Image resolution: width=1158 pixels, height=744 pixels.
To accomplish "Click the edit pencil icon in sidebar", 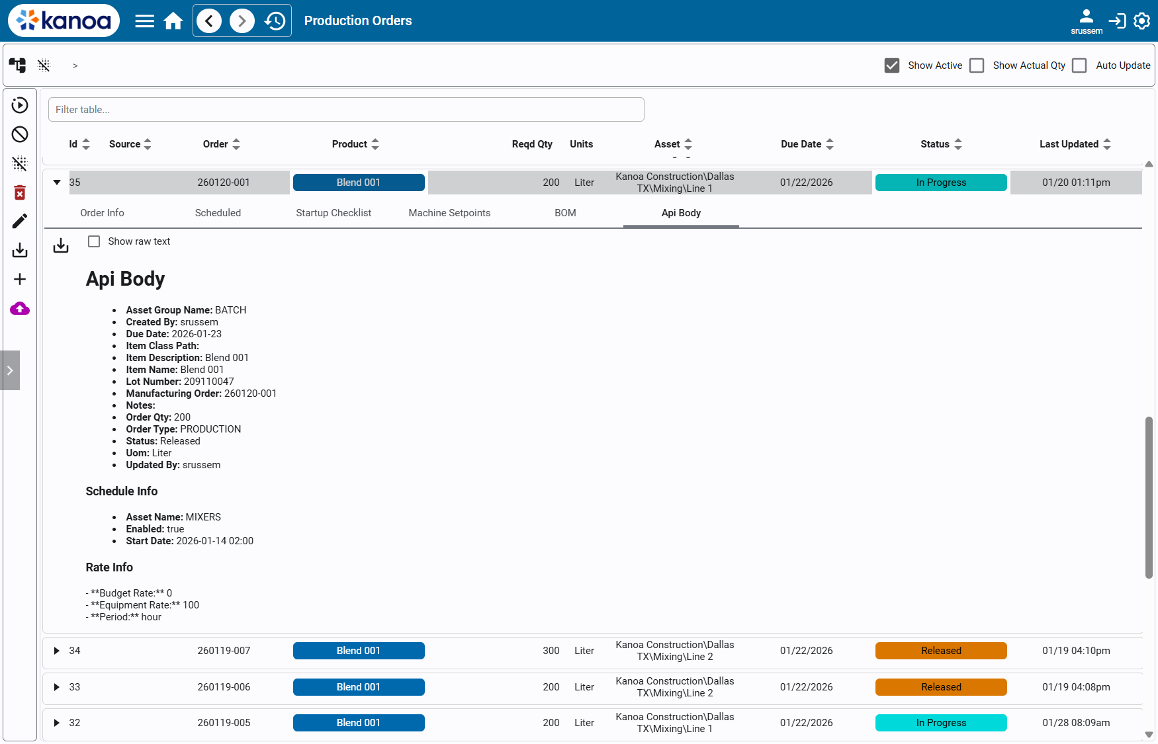I will (x=19, y=221).
